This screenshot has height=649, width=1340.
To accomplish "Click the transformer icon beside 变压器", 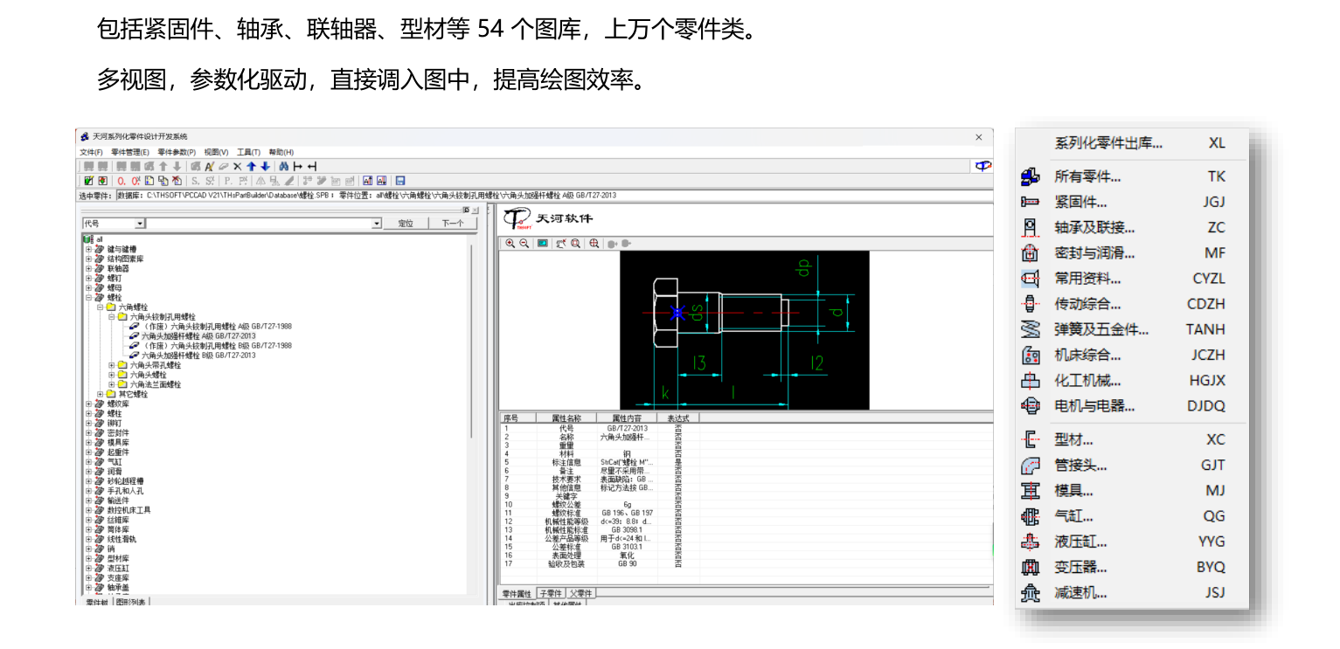I will click(1031, 567).
